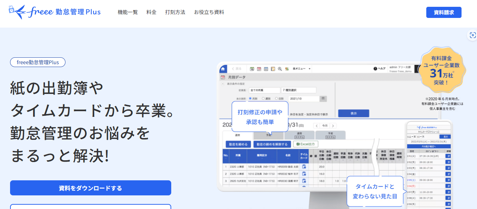The width and height of the screenshot is (477, 209).
Task: Click the 資料請求 button
Action: (x=444, y=12)
